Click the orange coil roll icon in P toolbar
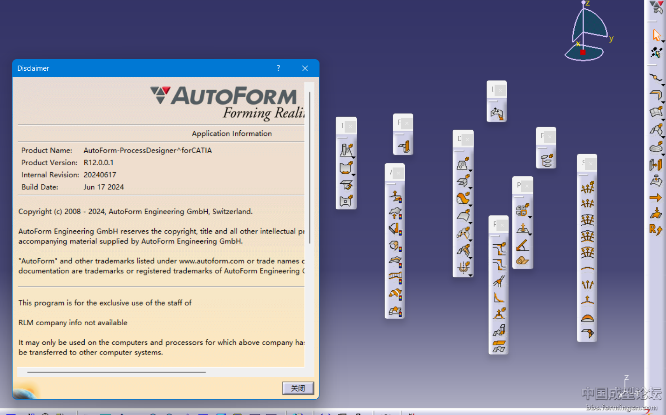Image resolution: width=666 pixels, height=415 pixels. [x=523, y=261]
